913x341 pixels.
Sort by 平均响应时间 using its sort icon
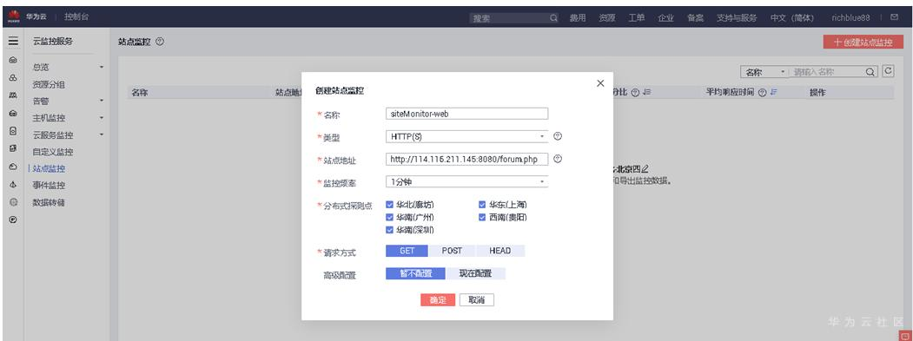(773, 93)
